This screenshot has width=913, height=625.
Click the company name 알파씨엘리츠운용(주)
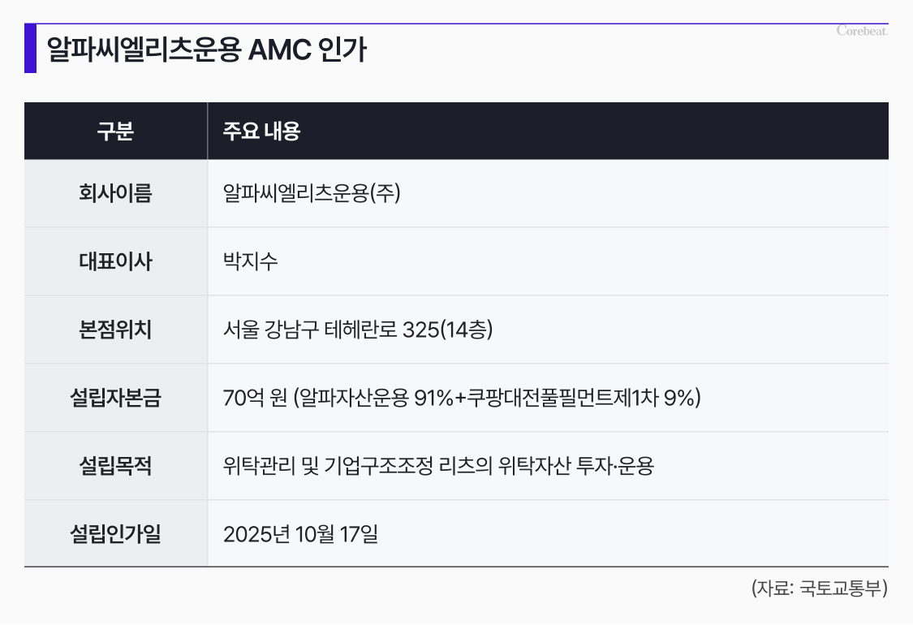(x=312, y=194)
